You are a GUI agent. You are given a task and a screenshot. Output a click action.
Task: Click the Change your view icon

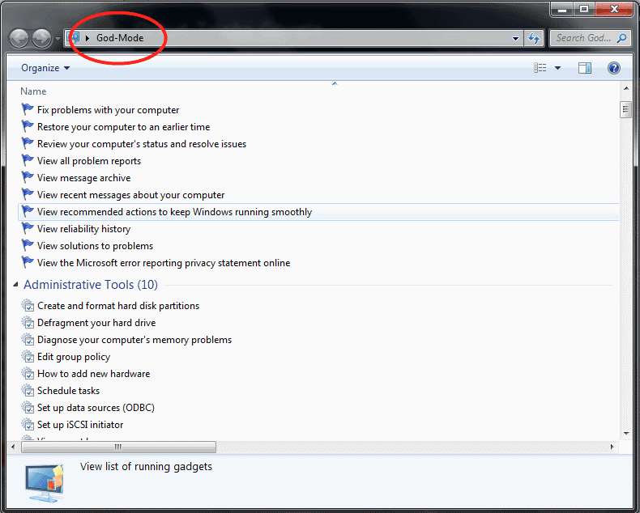540,68
